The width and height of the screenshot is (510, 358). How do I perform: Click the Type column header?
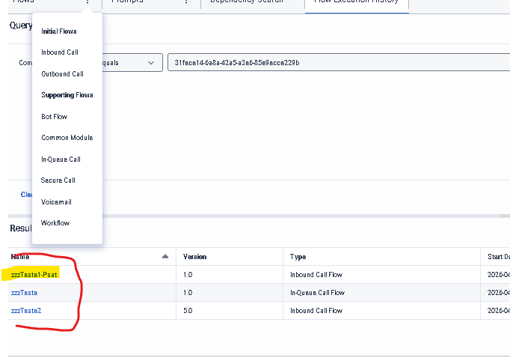tap(298, 257)
